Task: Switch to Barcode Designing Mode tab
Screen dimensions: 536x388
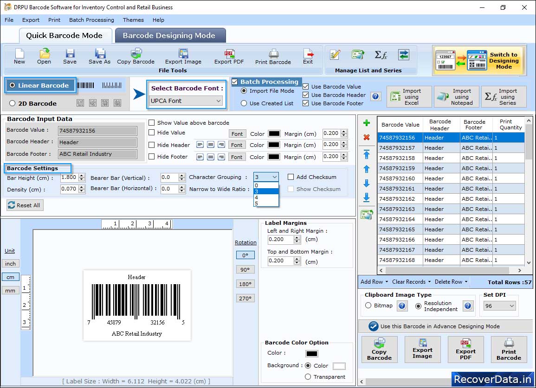Action: pyautogui.click(x=170, y=36)
